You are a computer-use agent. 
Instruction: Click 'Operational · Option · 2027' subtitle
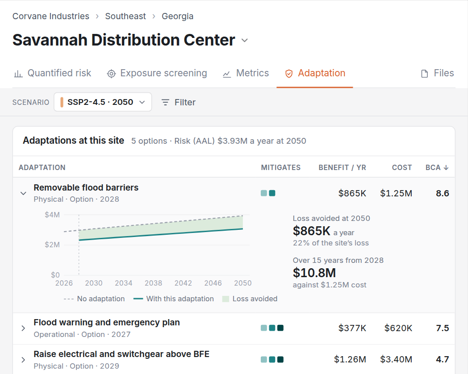pos(82,334)
